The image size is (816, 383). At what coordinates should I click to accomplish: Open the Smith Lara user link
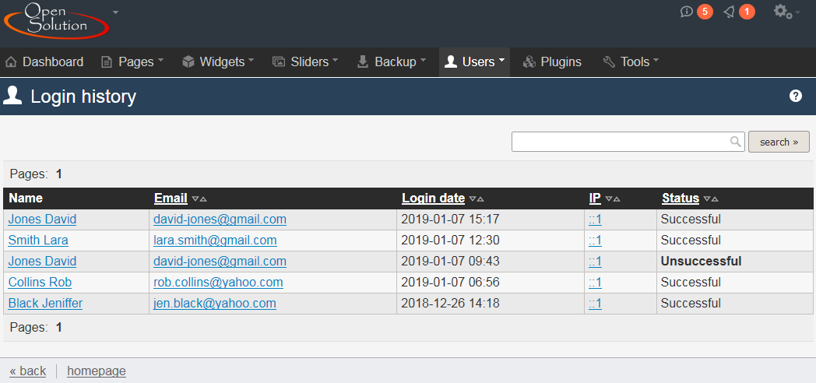coord(38,241)
